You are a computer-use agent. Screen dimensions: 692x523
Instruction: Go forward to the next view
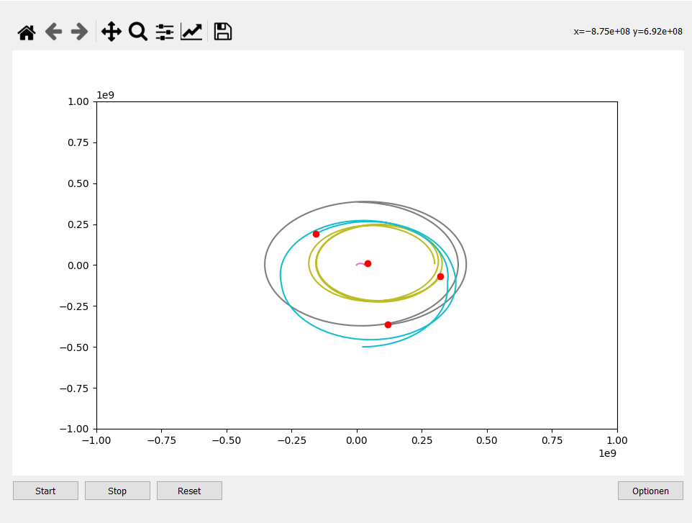point(79,32)
